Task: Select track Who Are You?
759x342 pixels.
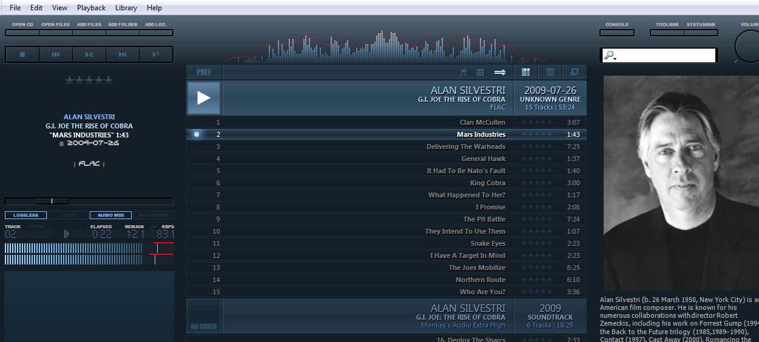Action: (x=386, y=292)
